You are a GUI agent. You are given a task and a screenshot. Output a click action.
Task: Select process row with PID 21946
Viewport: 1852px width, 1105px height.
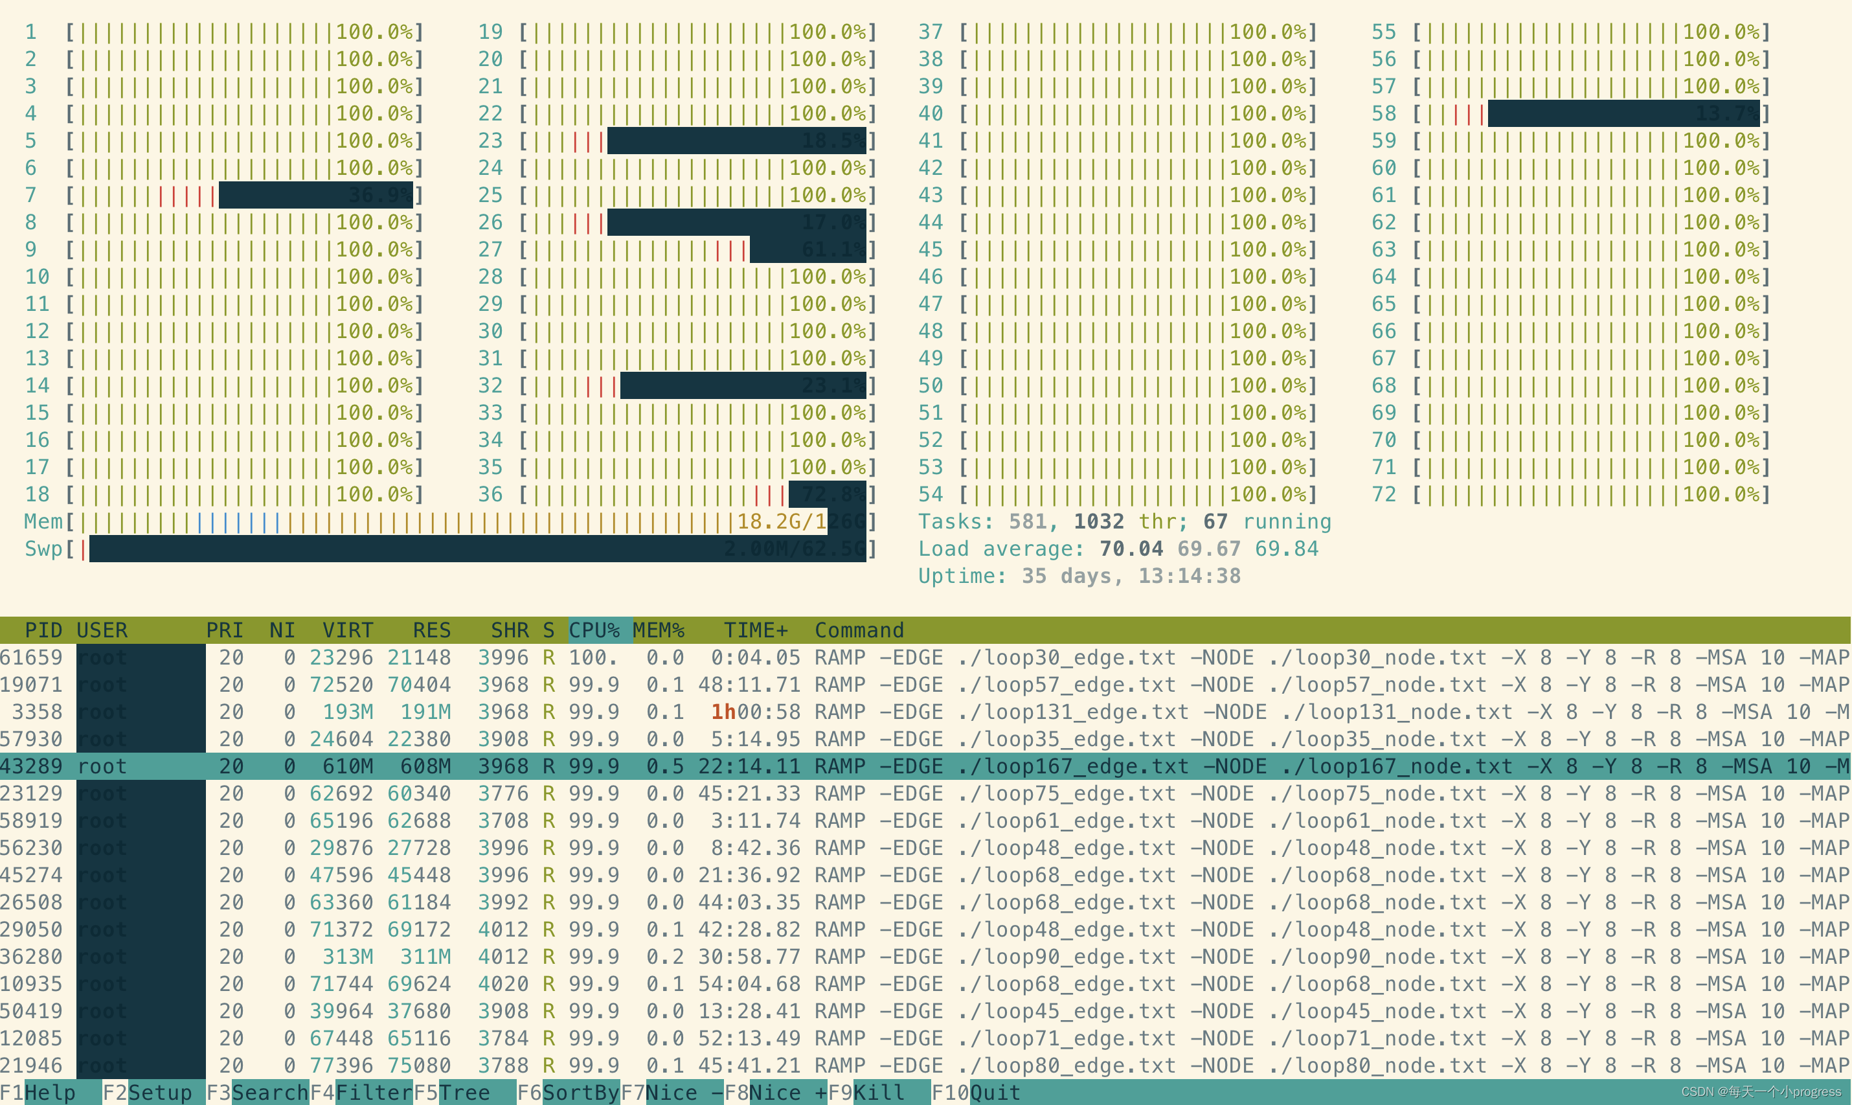(x=925, y=1065)
